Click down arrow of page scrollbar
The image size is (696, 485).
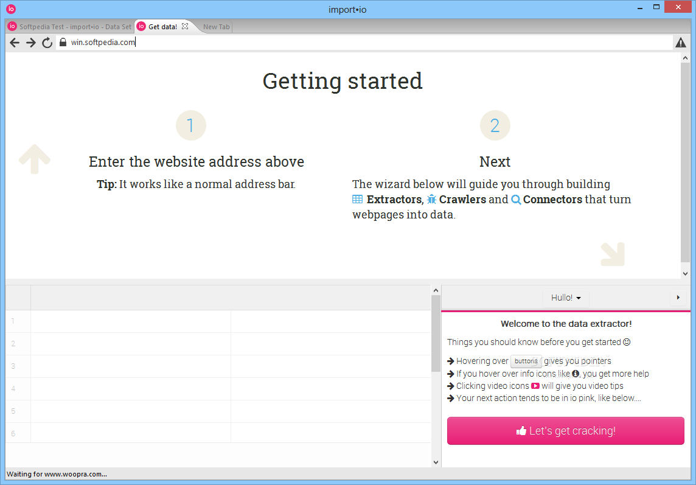(685, 274)
